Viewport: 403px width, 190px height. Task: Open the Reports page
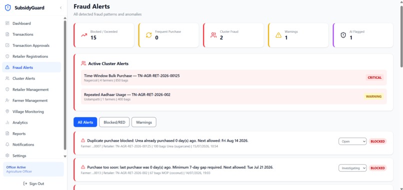[x=31, y=134]
